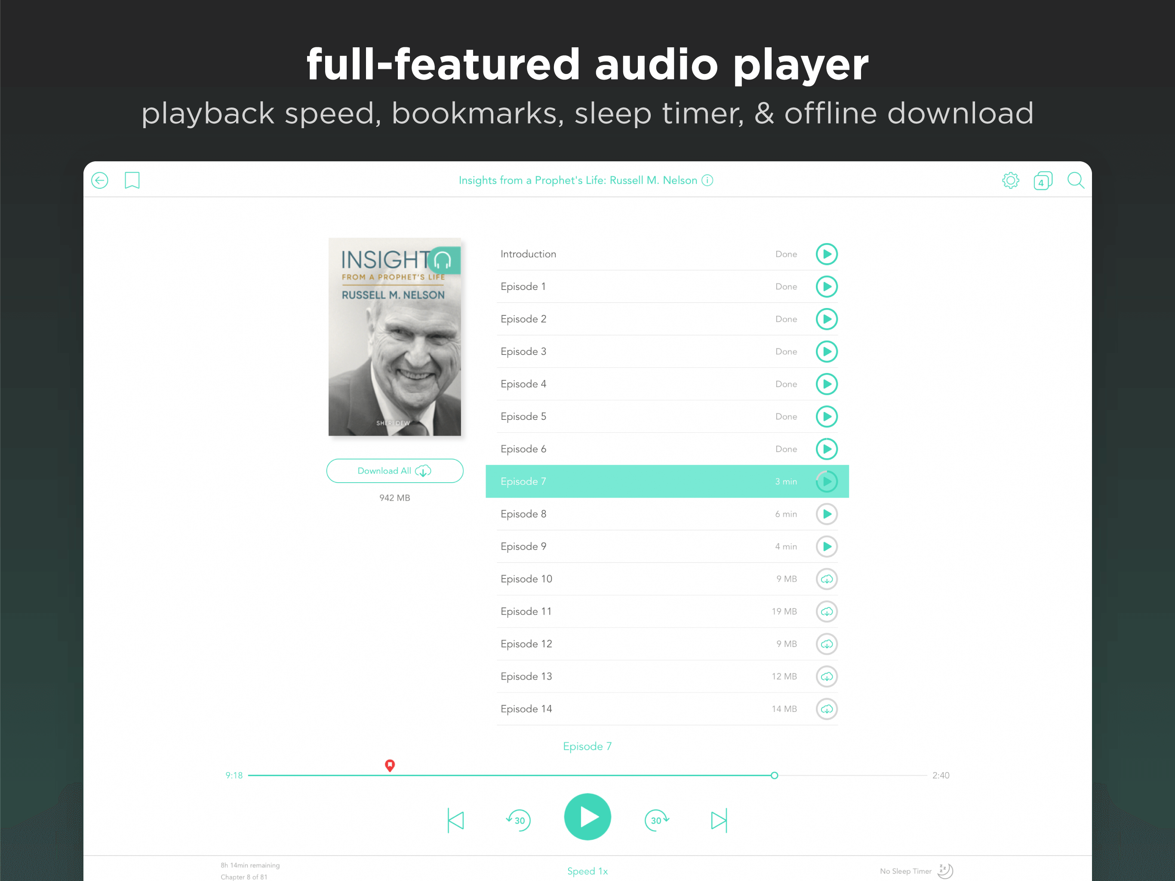Go back using the arrow icon
Screen dimensions: 1175x881
tap(99, 181)
